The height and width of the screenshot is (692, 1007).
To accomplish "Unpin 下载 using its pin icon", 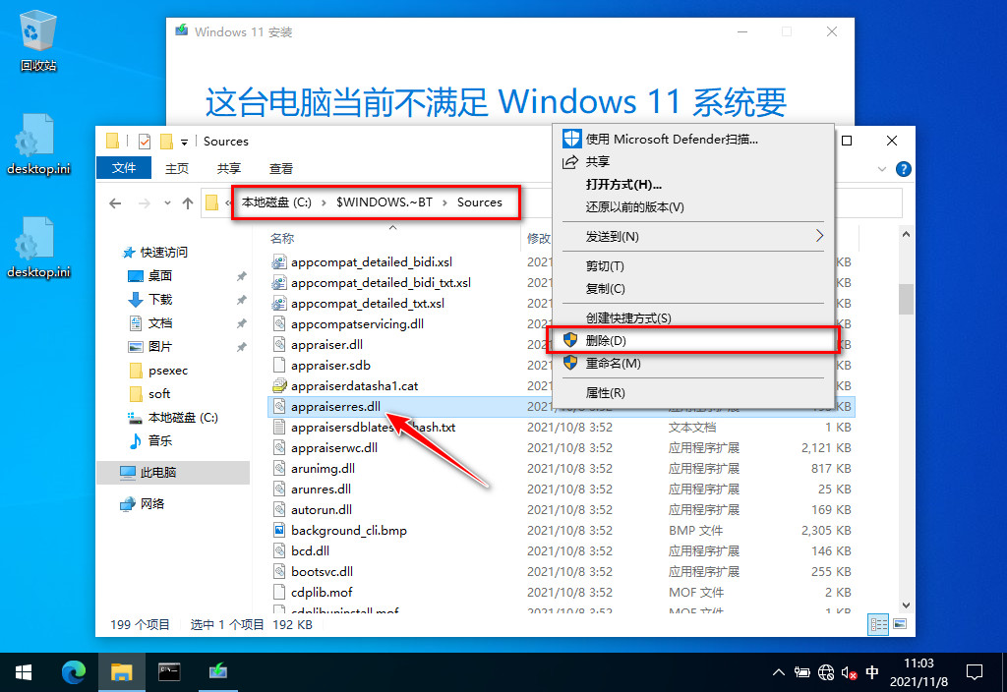I will tap(242, 300).
